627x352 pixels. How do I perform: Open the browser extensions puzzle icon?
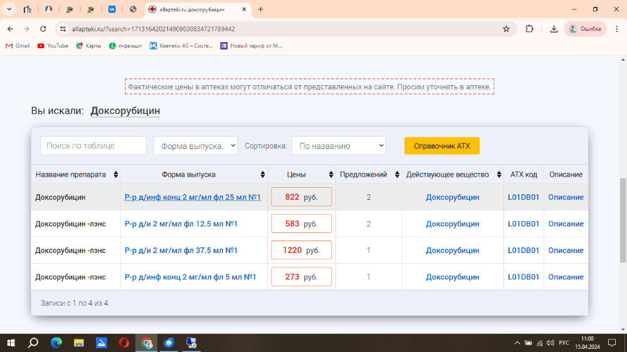coord(529,29)
